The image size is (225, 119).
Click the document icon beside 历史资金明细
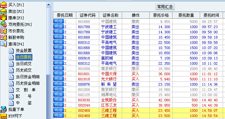11,83
